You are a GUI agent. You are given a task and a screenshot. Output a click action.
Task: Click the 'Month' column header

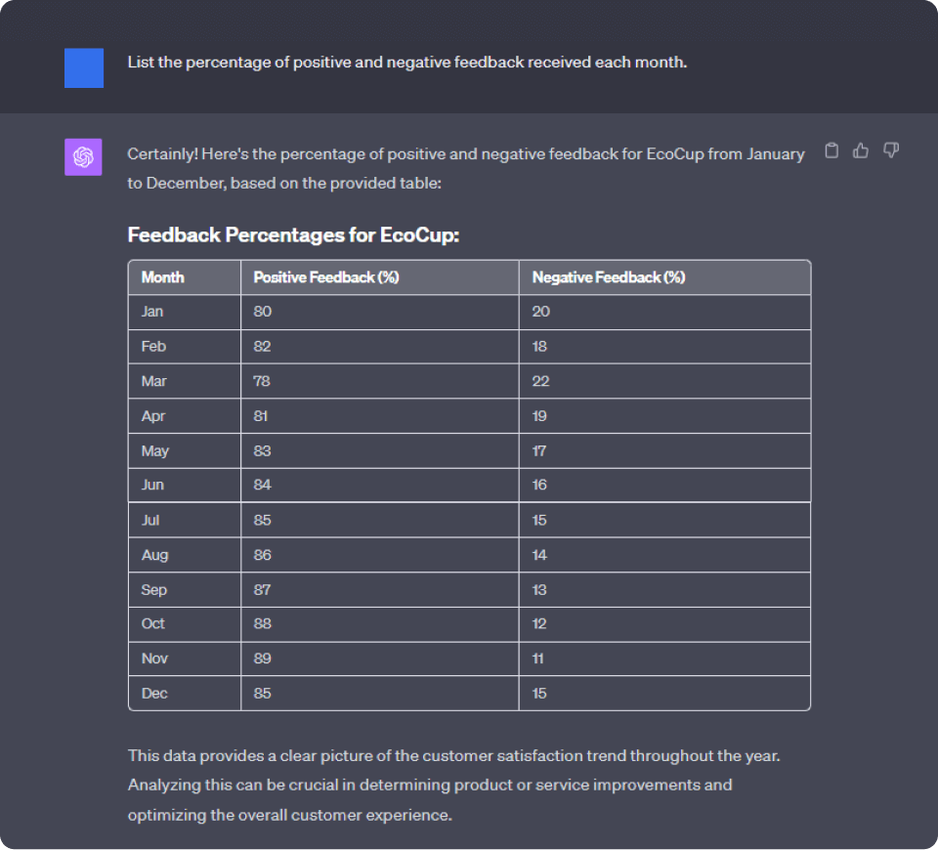click(163, 277)
